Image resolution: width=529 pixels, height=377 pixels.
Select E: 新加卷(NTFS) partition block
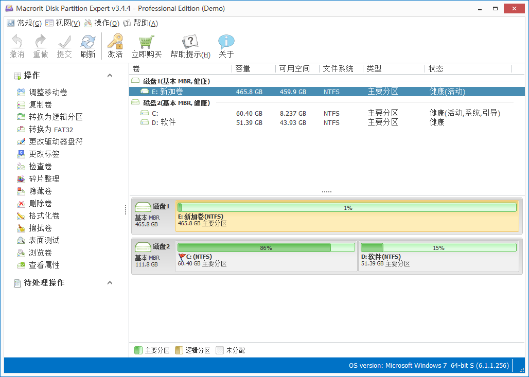coord(347,216)
